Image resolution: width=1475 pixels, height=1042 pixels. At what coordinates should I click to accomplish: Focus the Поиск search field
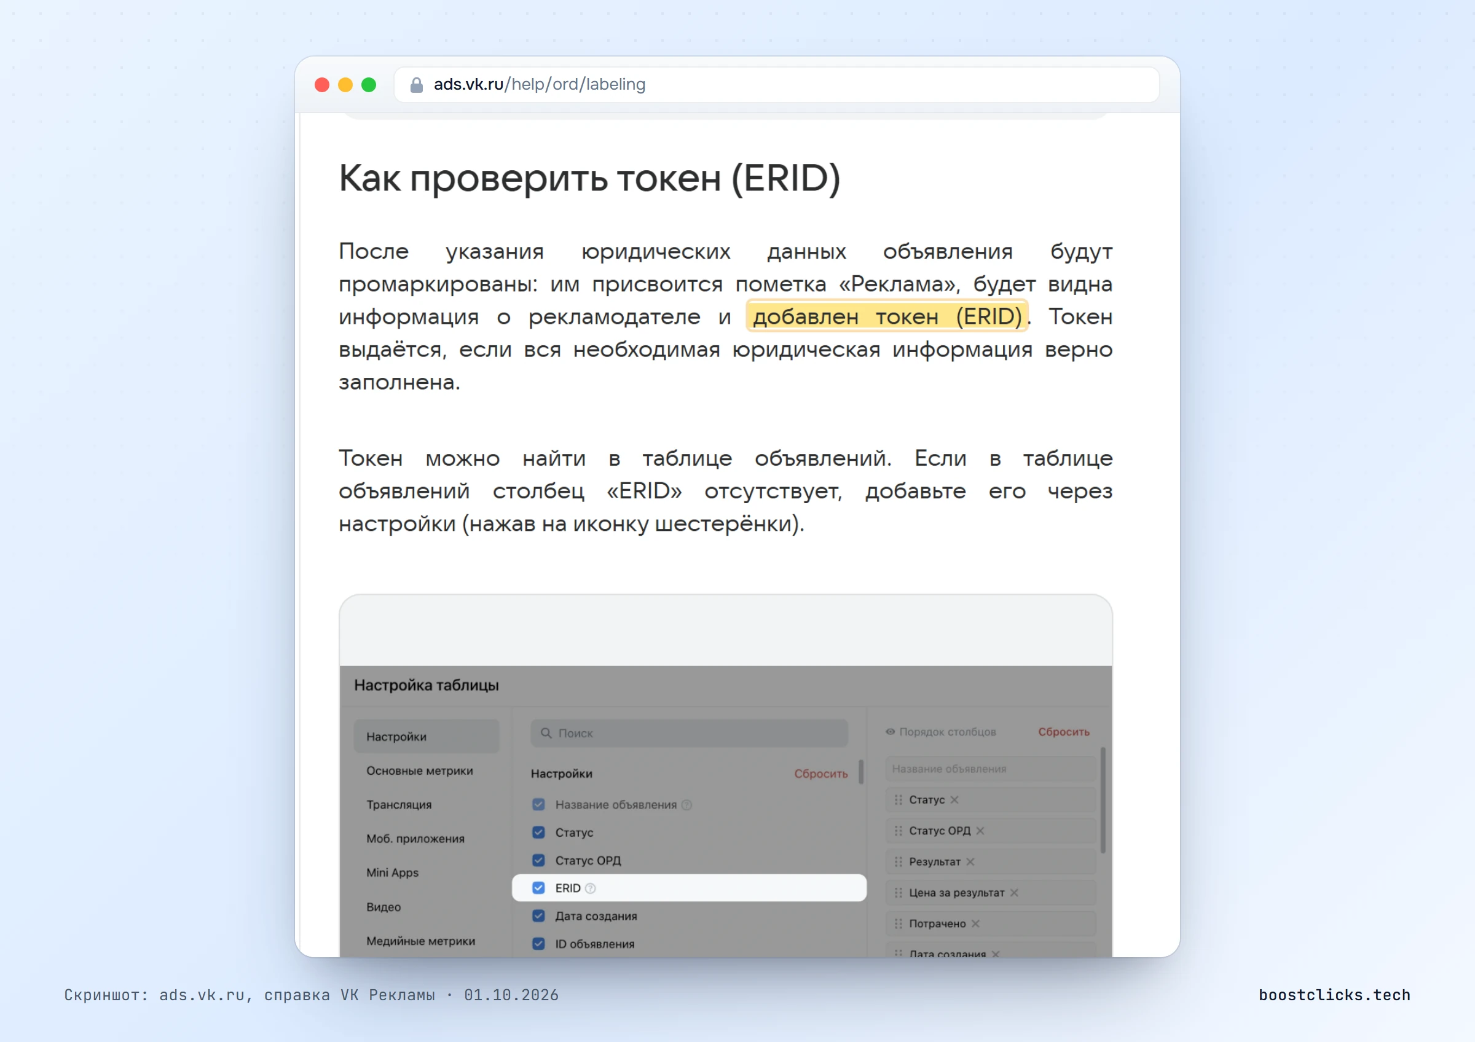point(690,733)
